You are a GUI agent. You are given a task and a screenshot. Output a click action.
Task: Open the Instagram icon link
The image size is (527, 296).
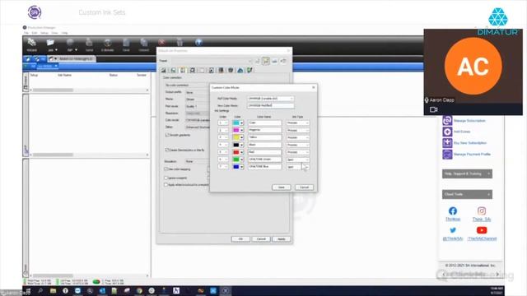(x=482, y=210)
